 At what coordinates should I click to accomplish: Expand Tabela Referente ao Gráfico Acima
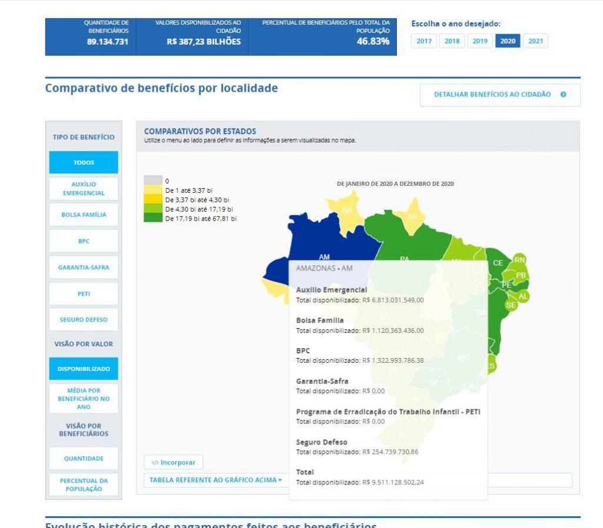click(216, 480)
